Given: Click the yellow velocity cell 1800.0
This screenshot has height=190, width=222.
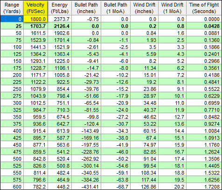Looking at the screenshot, I should (35, 19).
